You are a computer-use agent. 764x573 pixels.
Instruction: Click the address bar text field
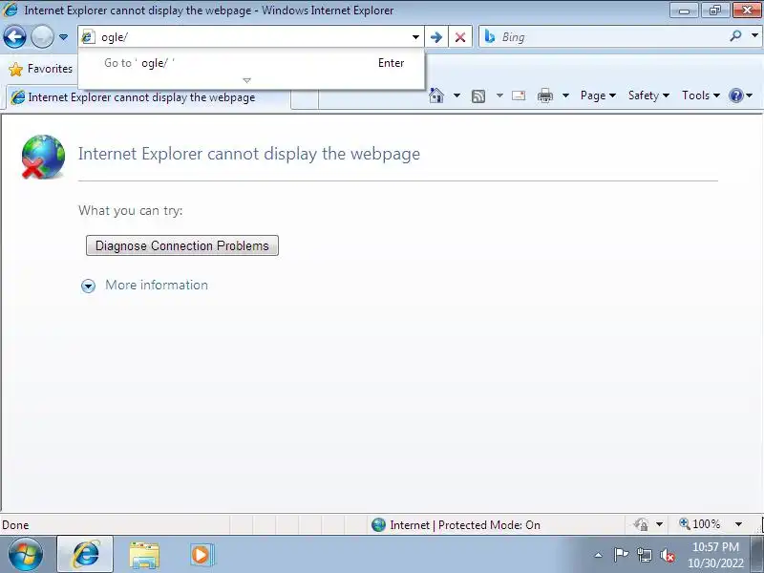pyautogui.click(x=253, y=37)
